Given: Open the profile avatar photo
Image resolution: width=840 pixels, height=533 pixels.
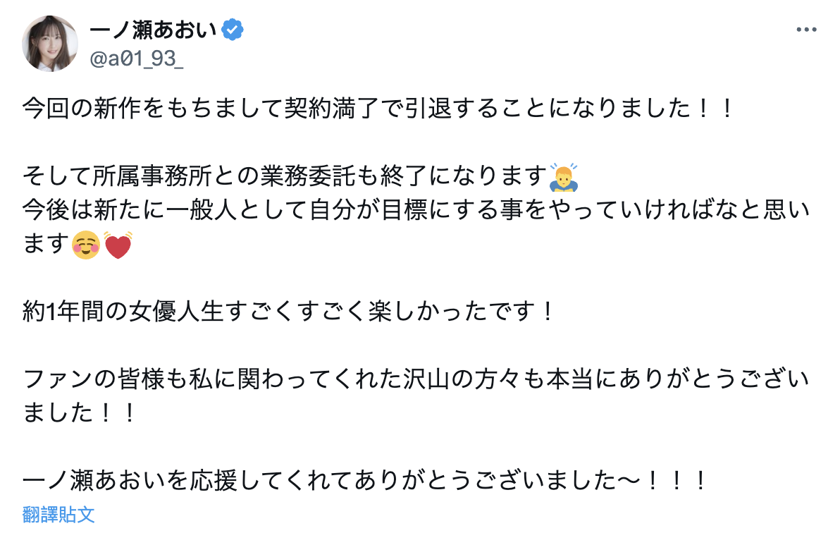Looking at the screenshot, I should click(50, 43).
